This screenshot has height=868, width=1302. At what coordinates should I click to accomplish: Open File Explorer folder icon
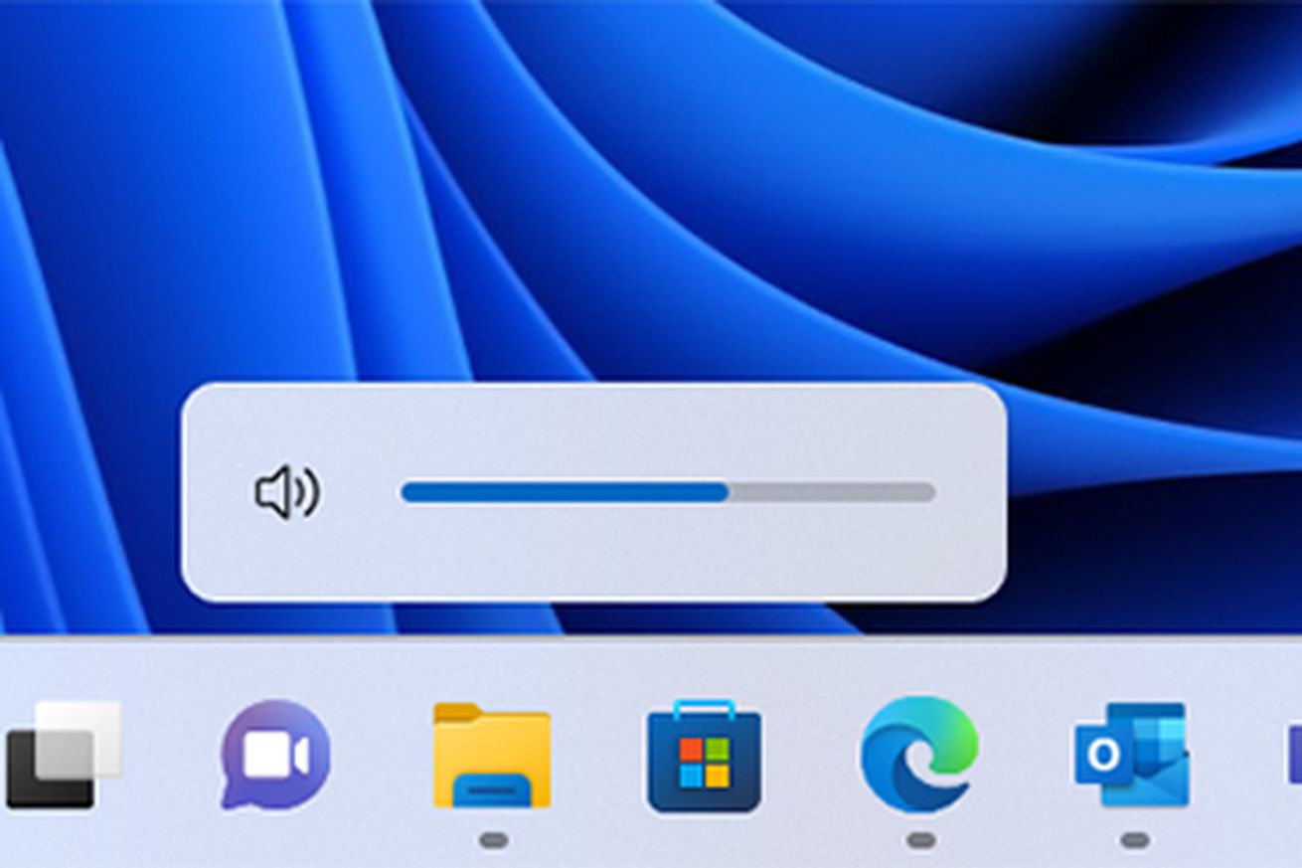point(492,756)
